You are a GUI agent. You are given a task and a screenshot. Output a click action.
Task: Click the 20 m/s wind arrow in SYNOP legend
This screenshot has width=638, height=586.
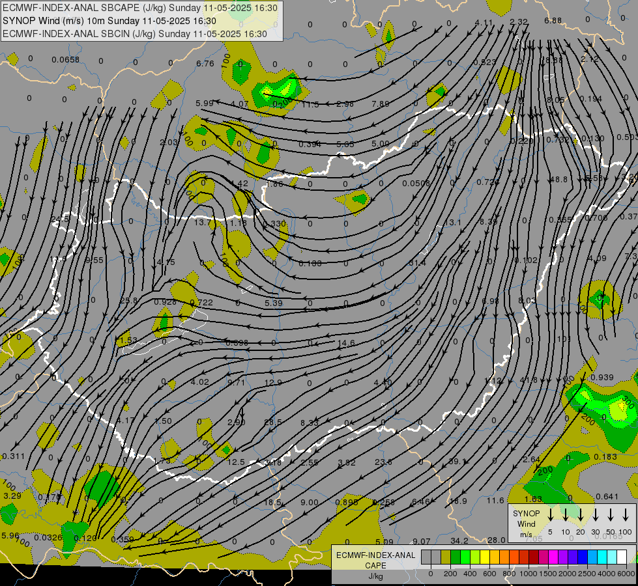(x=580, y=515)
